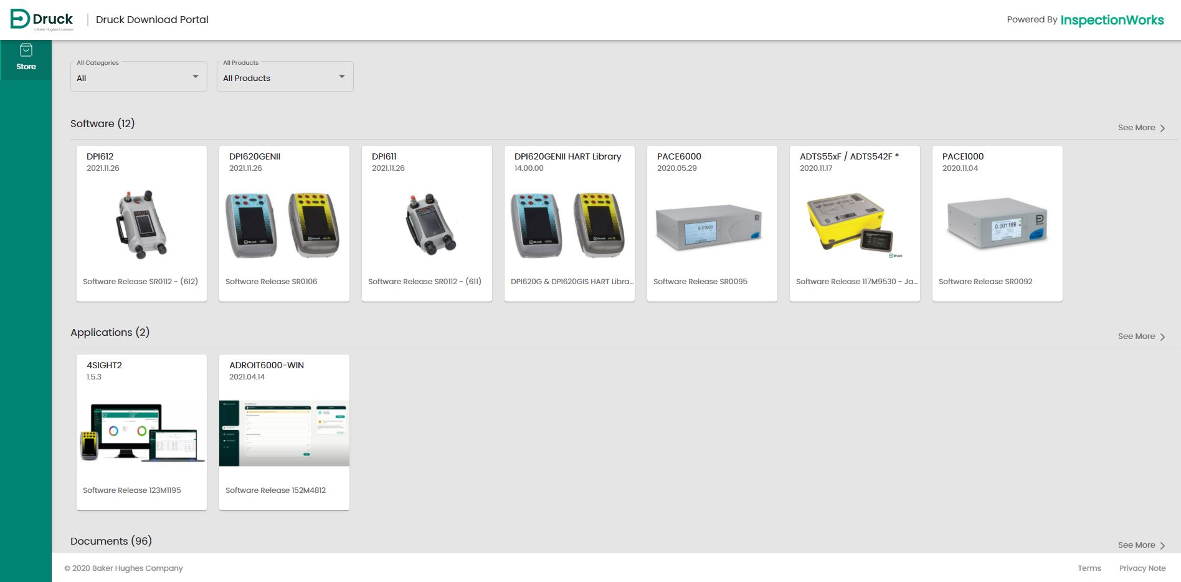Screen dimensions: 1181x582
Task: Open the All Products dropdown
Action: [285, 77]
